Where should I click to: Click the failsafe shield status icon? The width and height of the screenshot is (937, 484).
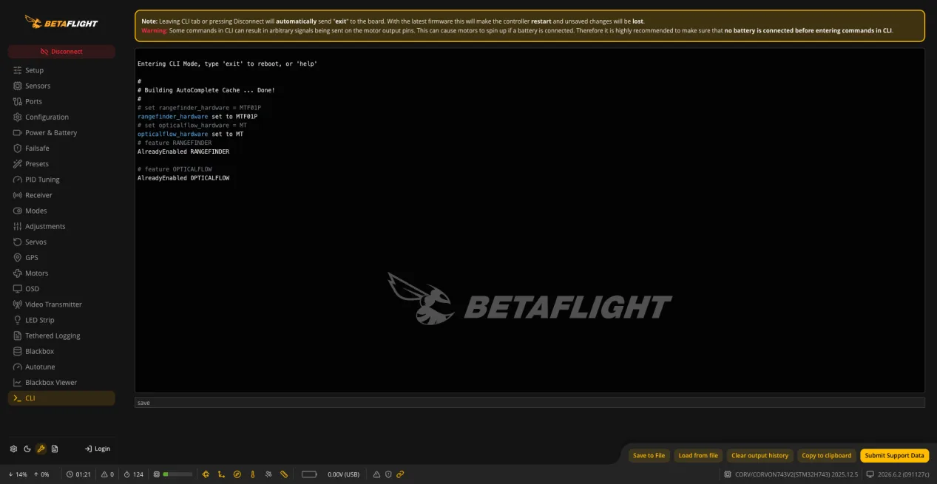(x=388, y=474)
